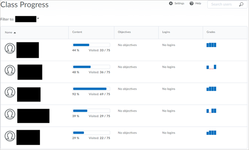The height and width of the screenshot is (150, 249).
Task: Open avatar of user with 29 % content
Action: (10, 136)
